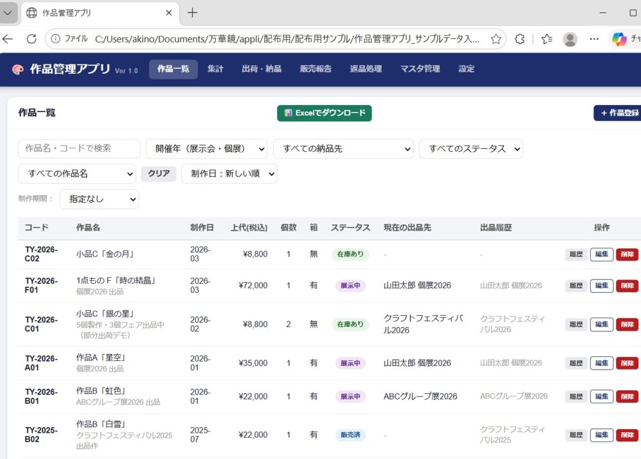Image resolution: width=641 pixels, height=459 pixels.
Task: Delete the TY-2026-F01 row
Action: click(627, 286)
